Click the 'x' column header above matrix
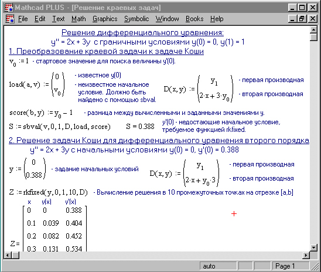 (x=29, y=202)
